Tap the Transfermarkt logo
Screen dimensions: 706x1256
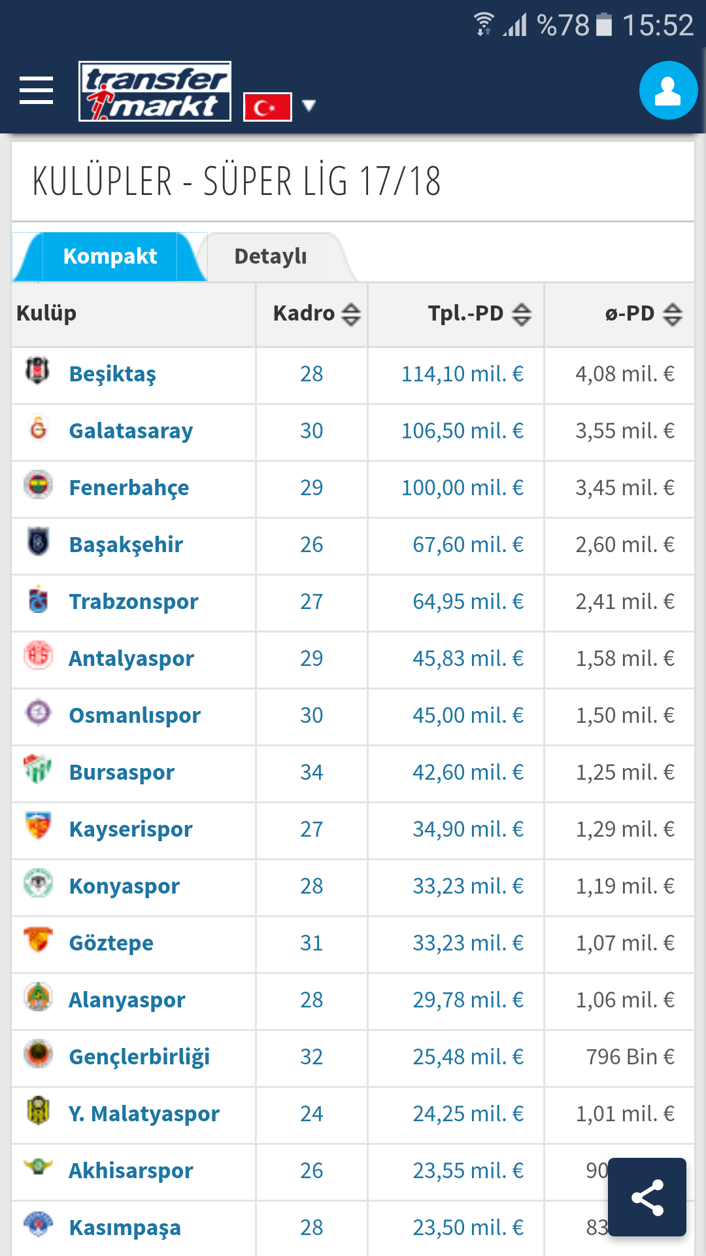155,91
